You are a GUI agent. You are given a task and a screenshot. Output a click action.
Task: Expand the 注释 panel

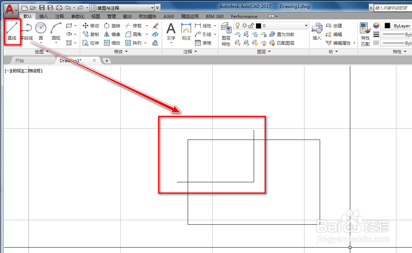click(x=190, y=51)
